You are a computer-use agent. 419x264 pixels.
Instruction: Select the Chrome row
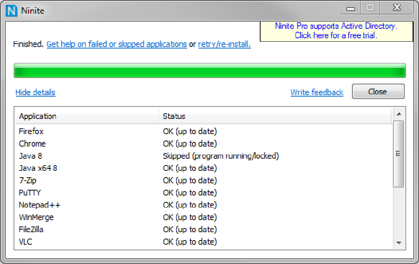click(x=203, y=144)
